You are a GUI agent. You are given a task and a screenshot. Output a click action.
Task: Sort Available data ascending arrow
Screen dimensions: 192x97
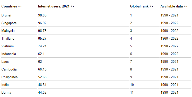(185, 6)
